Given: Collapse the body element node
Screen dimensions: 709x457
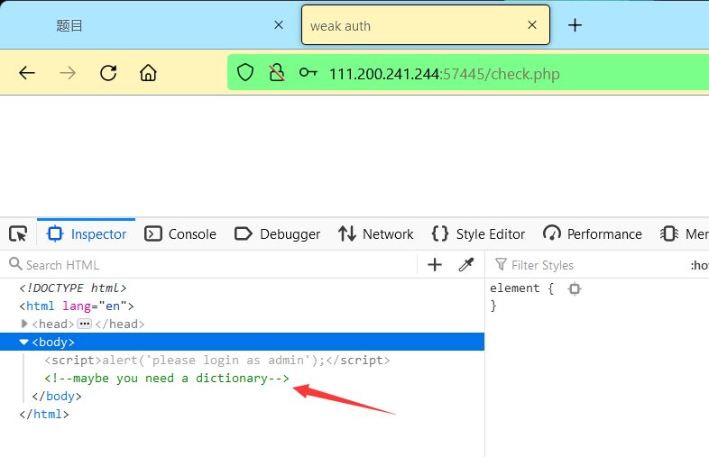Looking at the screenshot, I should click(x=24, y=343).
